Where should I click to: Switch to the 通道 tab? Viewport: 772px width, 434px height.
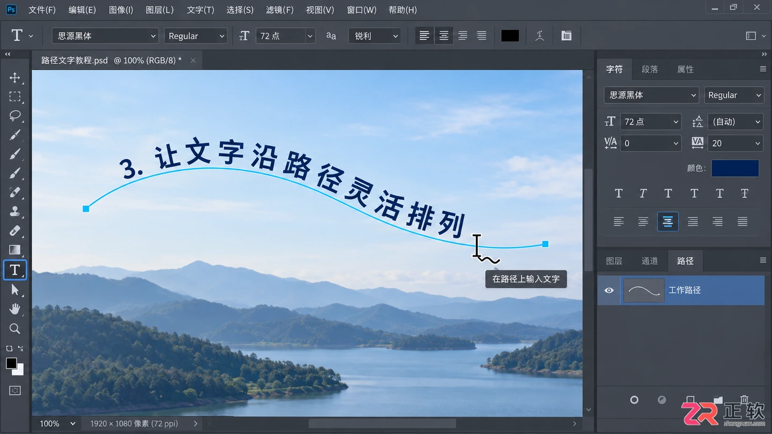650,261
